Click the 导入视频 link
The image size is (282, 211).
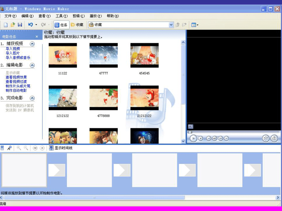click(x=13, y=49)
